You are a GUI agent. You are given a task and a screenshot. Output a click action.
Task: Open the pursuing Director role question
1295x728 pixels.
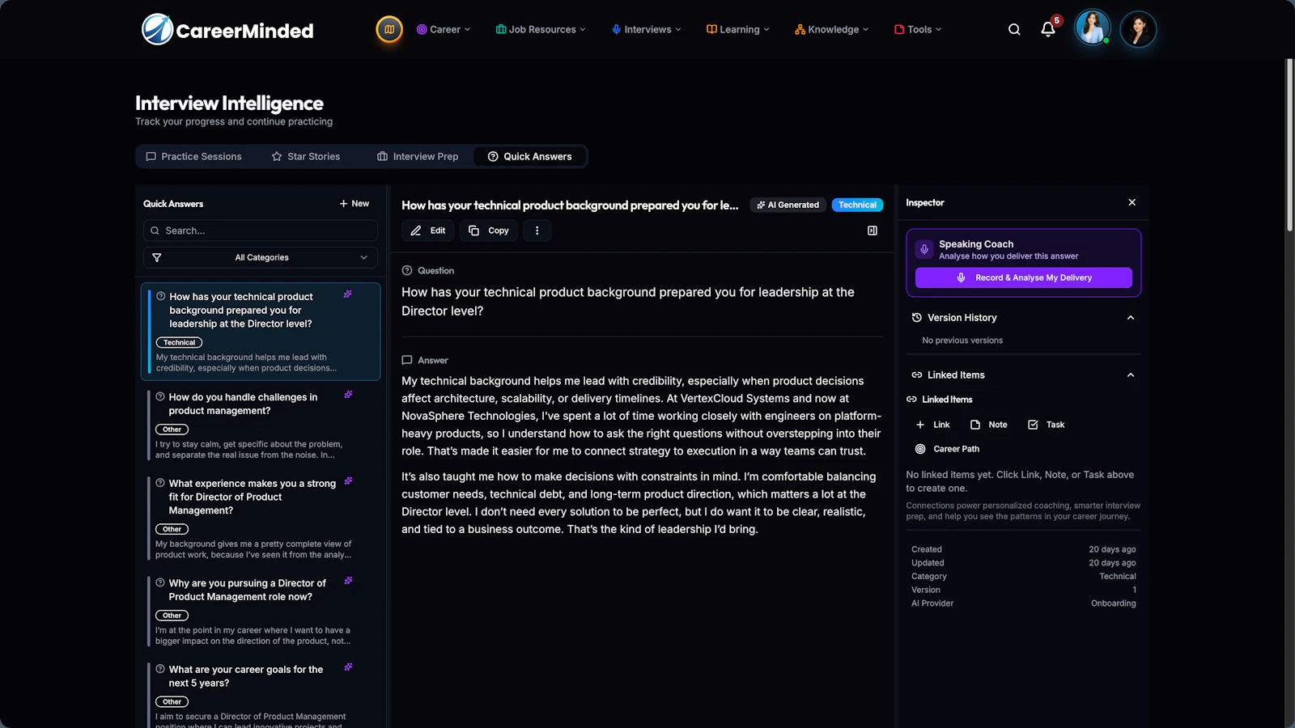(x=261, y=612)
